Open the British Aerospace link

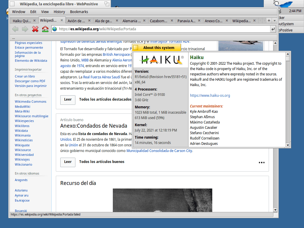pyautogui.click(x=116, y=55)
